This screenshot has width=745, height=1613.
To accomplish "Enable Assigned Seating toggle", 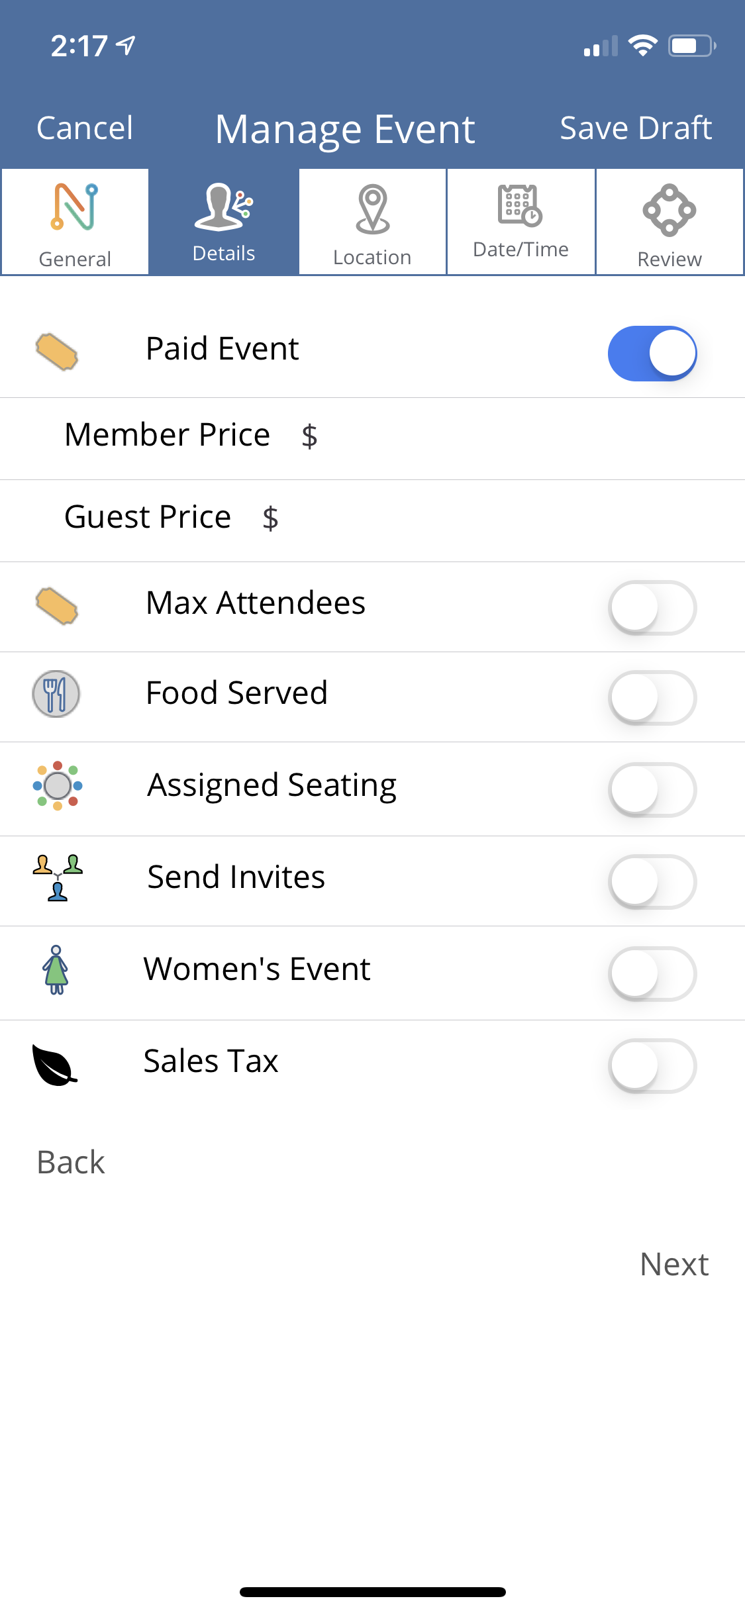I will 652,789.
